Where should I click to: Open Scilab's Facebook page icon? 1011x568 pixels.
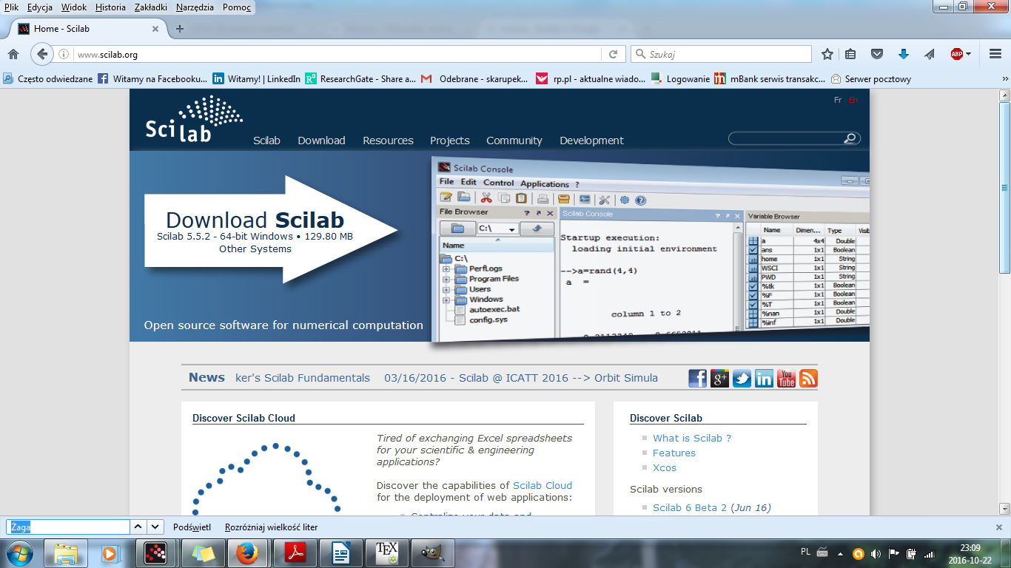698,379
